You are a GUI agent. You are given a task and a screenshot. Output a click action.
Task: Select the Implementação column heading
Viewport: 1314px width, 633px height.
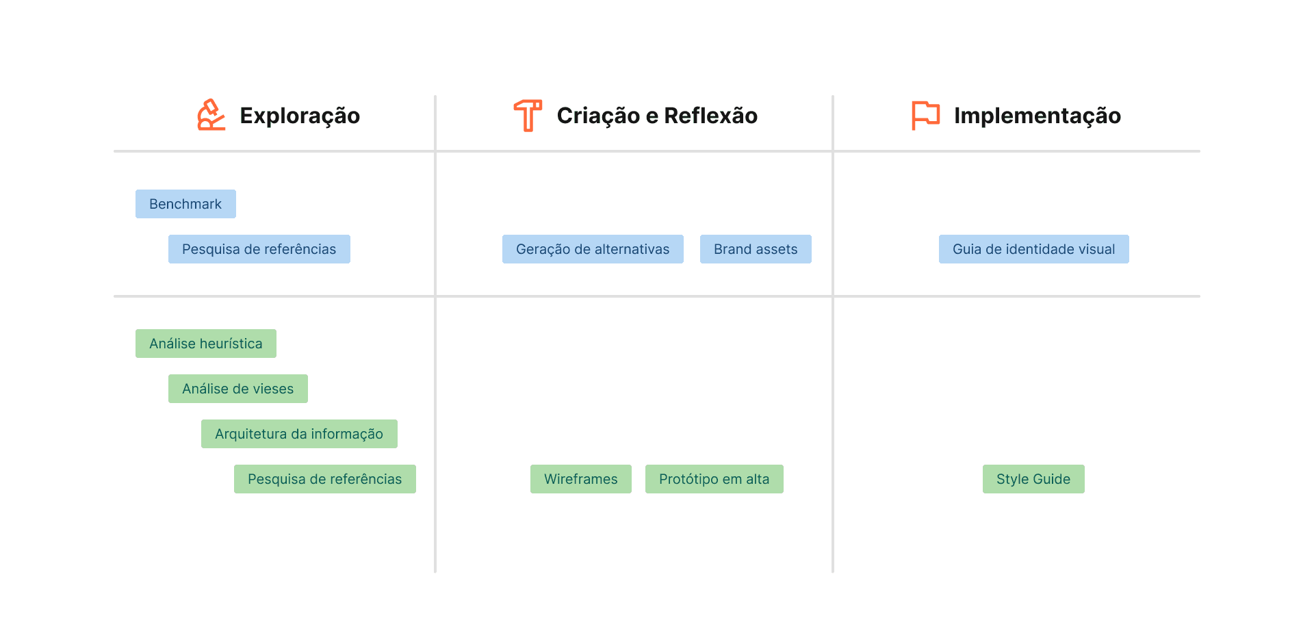pos(1037,116)
